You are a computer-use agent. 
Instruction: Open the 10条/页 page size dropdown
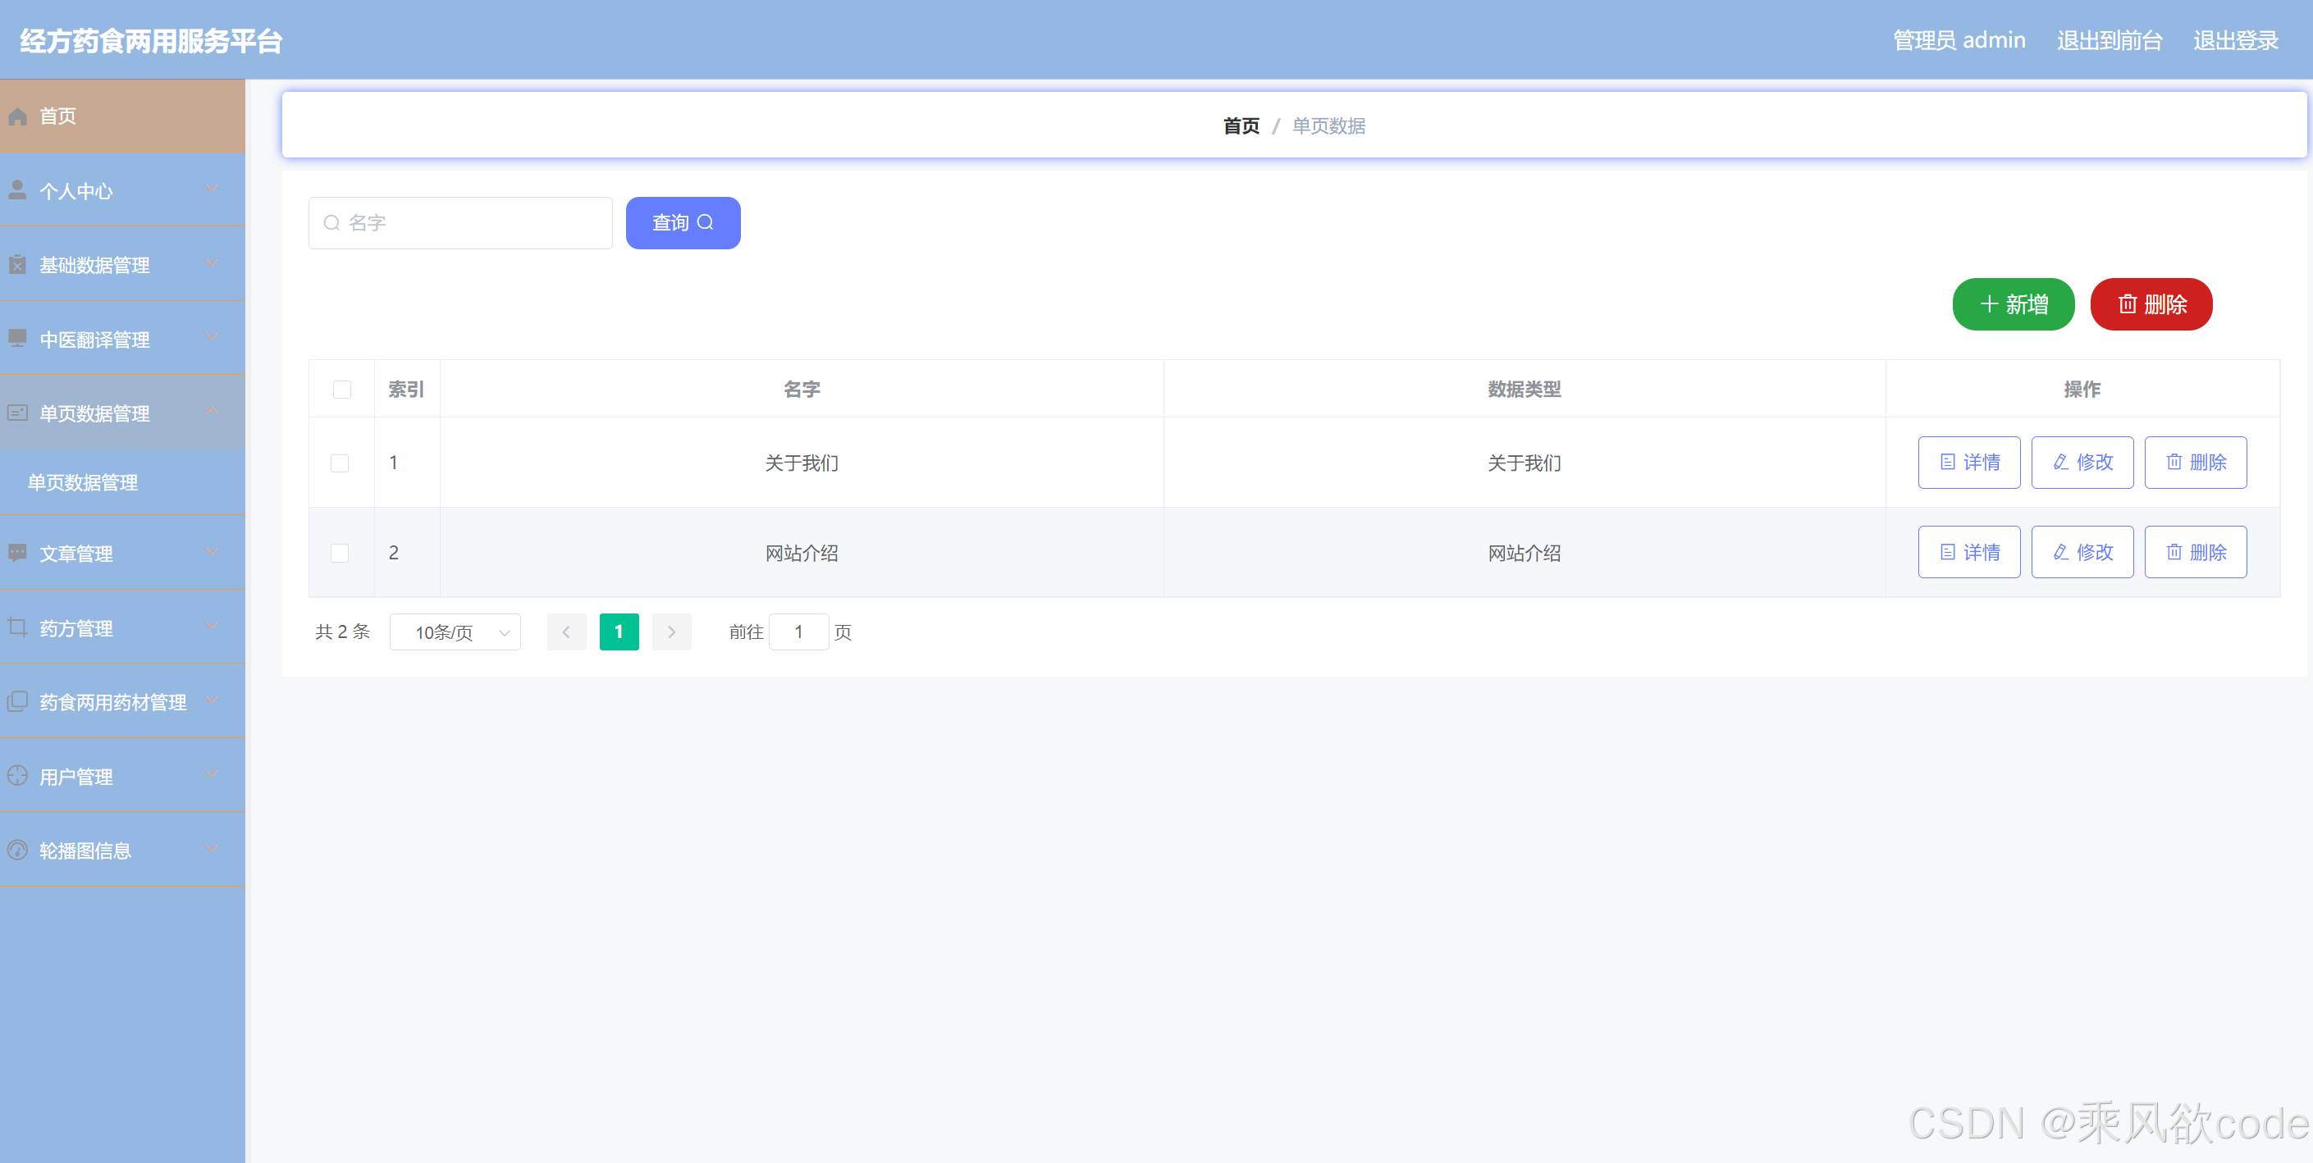click(x=455, y=632)
